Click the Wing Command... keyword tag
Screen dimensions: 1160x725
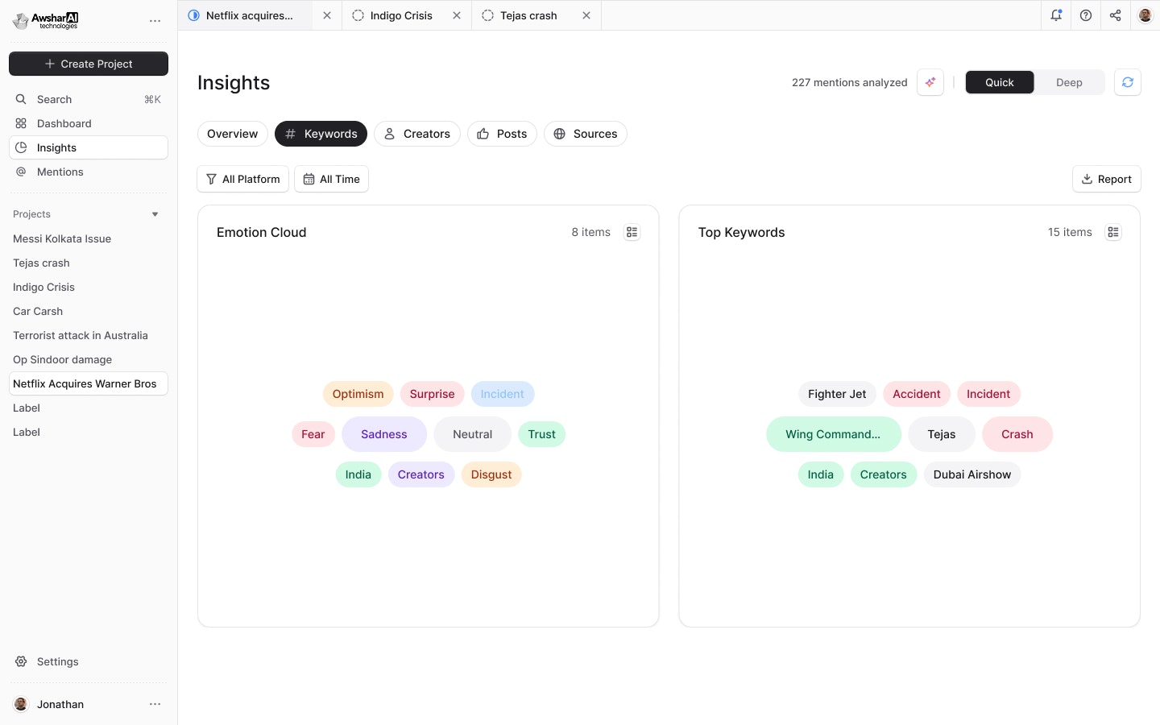coord(834,434)
